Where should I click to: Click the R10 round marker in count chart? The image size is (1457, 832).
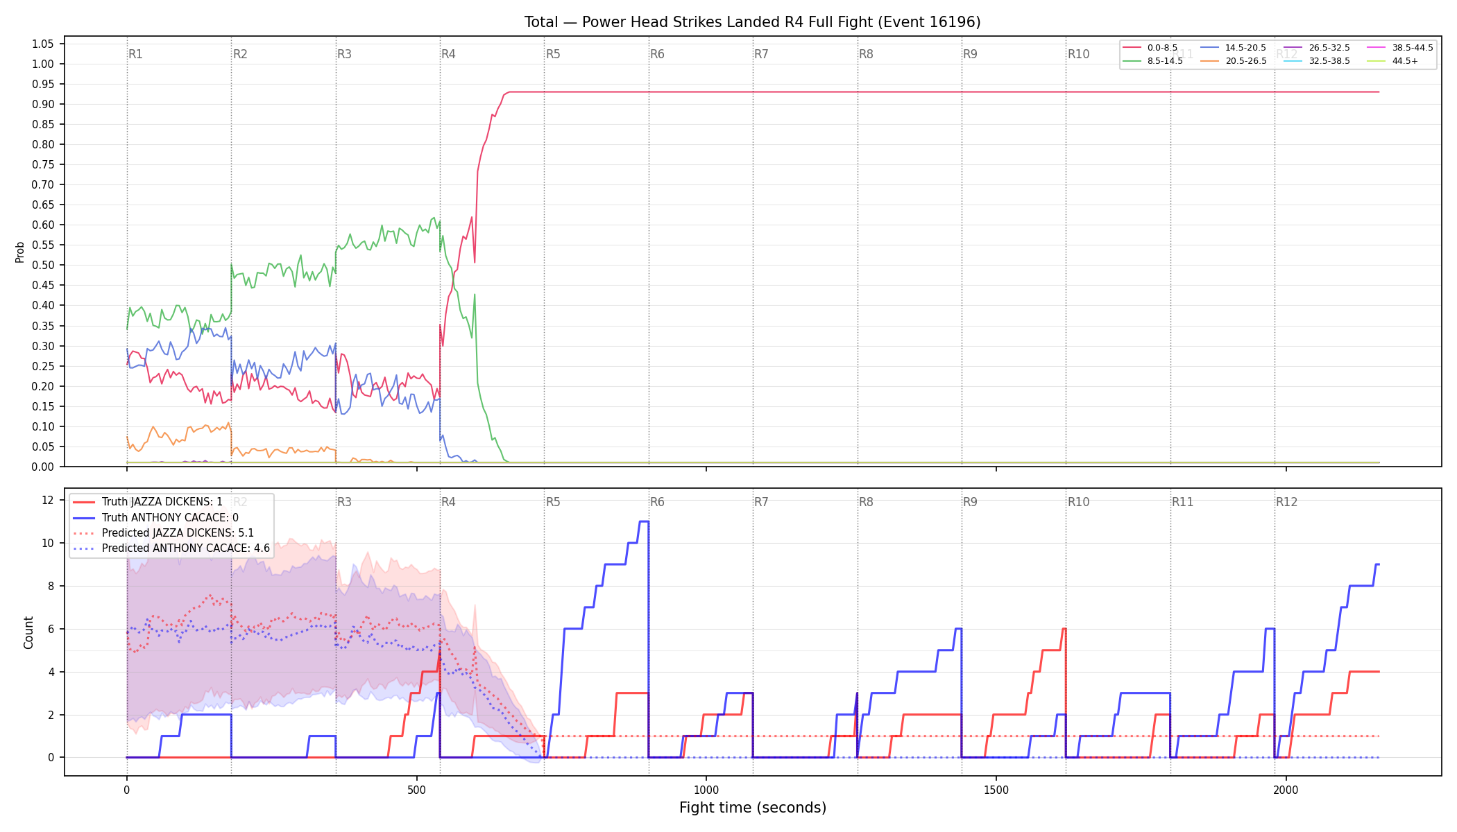(1079, 502)
